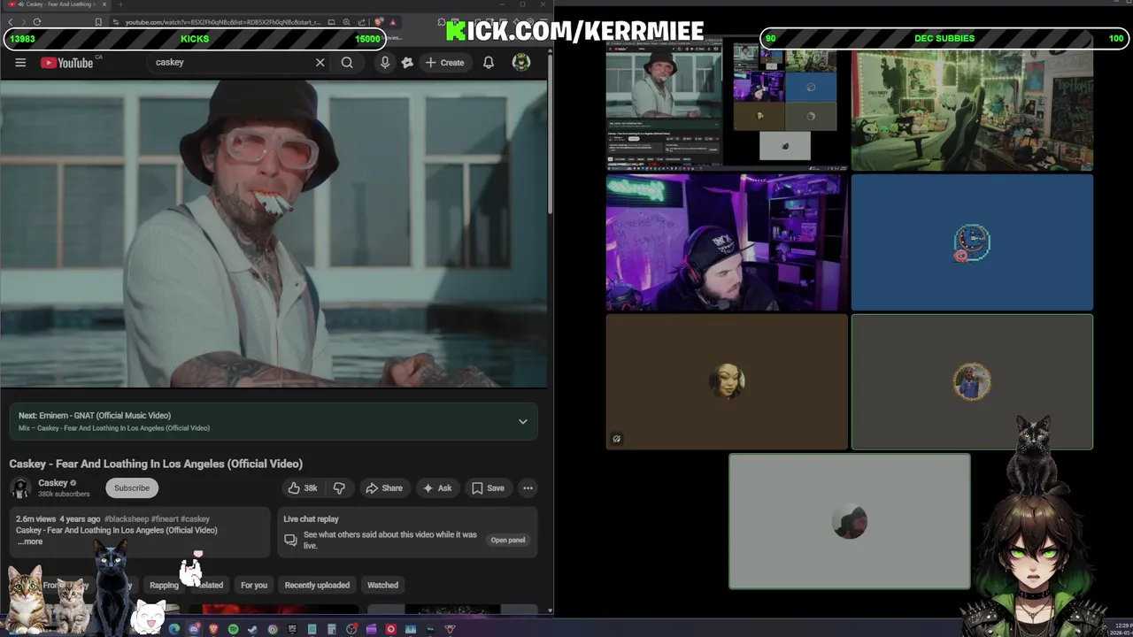Click the video title text
Screen dimensions: 1133x637
(x=156, y=464)
